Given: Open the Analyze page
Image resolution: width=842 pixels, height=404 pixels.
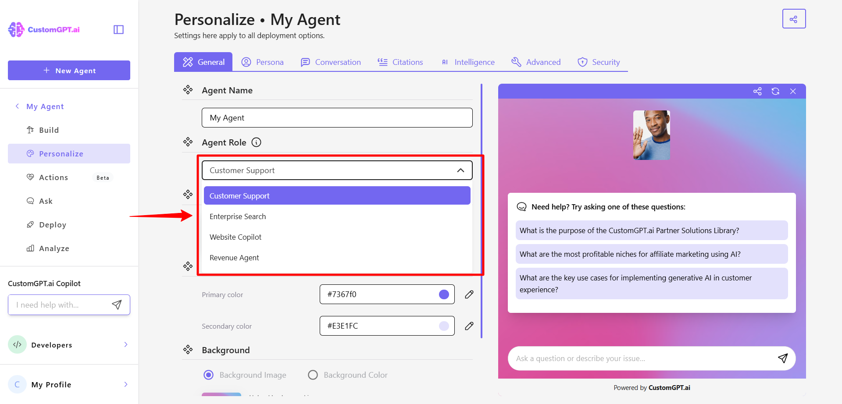Looking at the screenshot, I should (x=69, y=248).
